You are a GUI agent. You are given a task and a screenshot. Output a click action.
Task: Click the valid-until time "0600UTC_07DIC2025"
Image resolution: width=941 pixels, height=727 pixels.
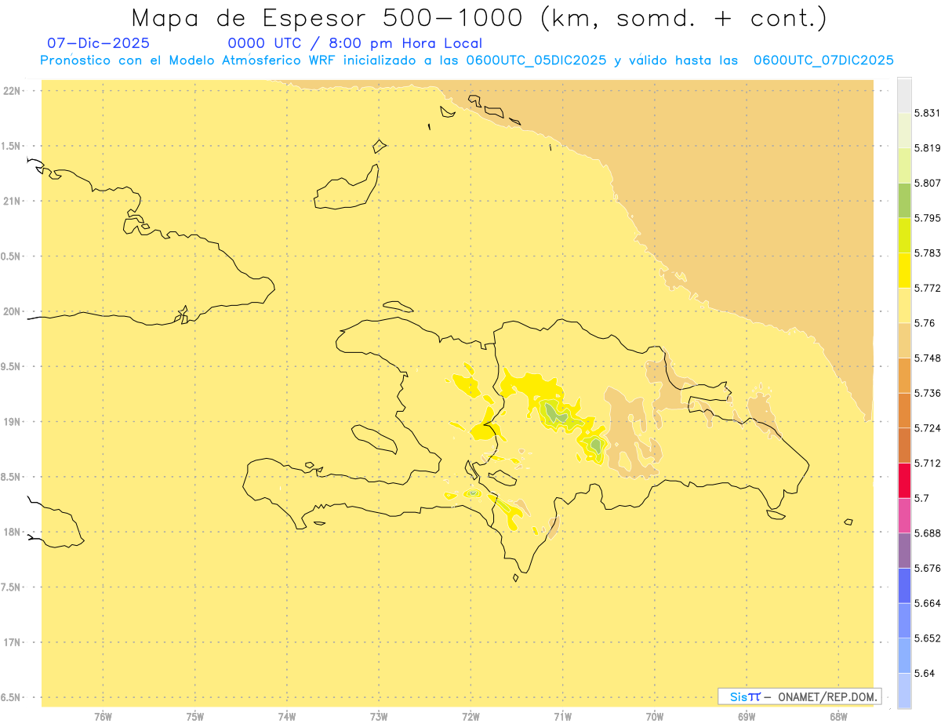click(x=823, y=60)
